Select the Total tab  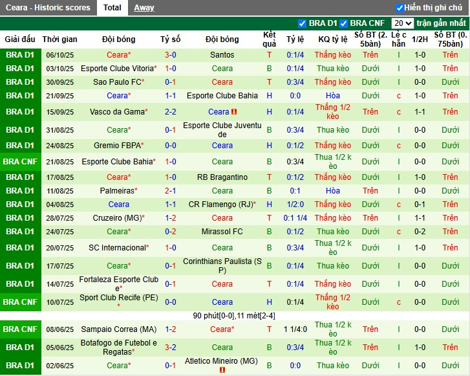pos(112,8)
